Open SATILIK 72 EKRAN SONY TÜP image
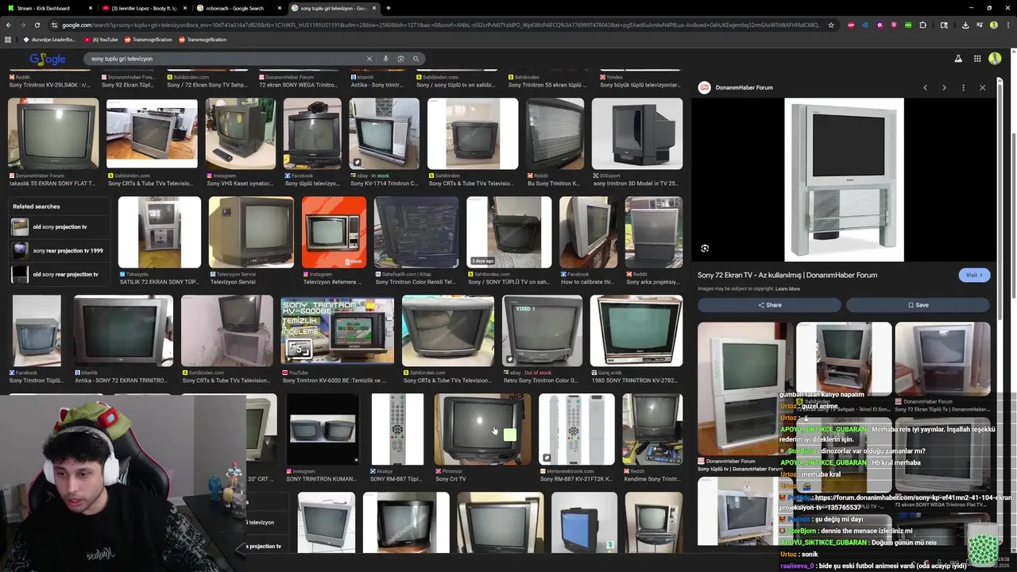Screen dimensions: 1017x572 pyautogui.click(x=160, y=232)
